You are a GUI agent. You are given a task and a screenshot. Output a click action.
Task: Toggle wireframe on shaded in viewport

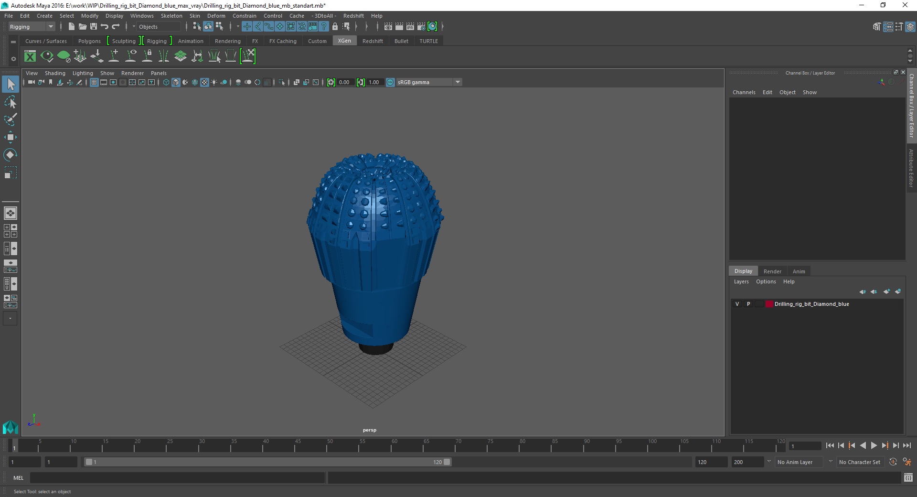coord(195,82)
